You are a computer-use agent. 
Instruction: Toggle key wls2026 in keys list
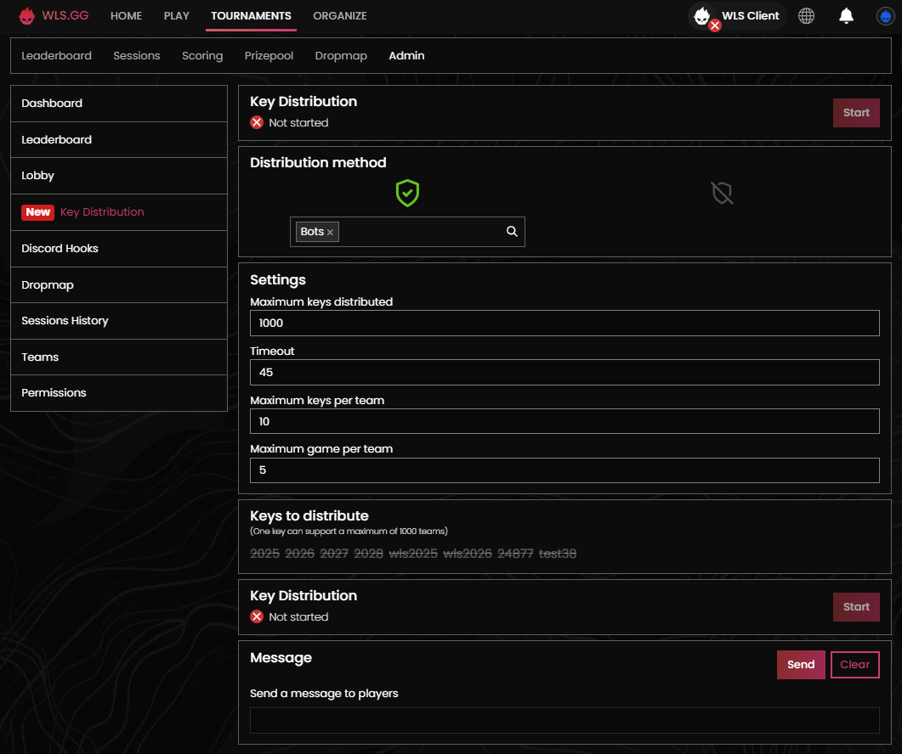click(468, 554)
